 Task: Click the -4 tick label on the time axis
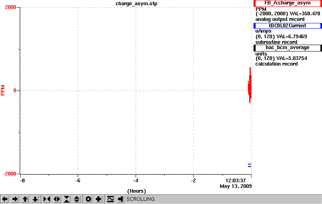click(136, 181)
